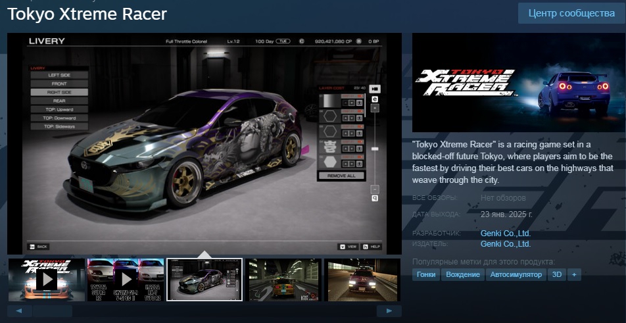
Task: Click the thumbnail strip scrollbar handle
Action: (x=53, y=311)
